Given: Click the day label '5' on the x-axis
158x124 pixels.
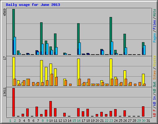Looking at the screenshot, I should [x=29, y=121].
